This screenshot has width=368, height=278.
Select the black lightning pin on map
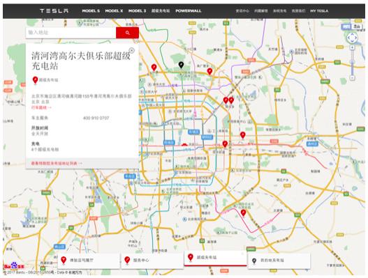click(181, 65)
